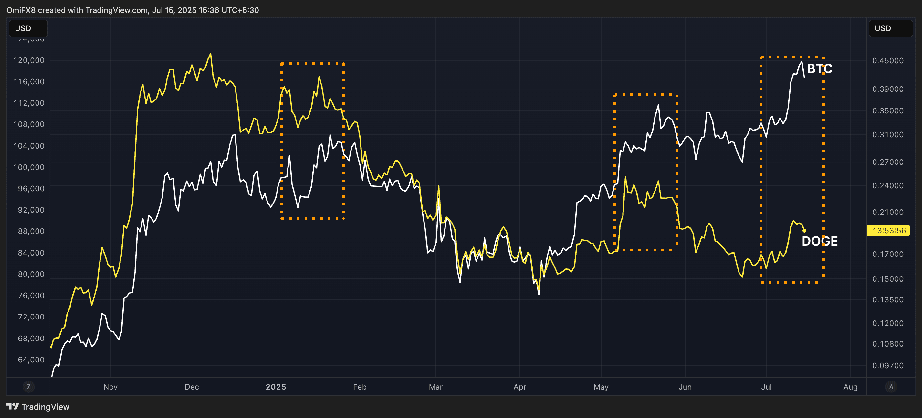The height and width of the screenshot is (418, 922).
Task: Toggle the A auto-scale button bottom-right
Action: (891, 387)
